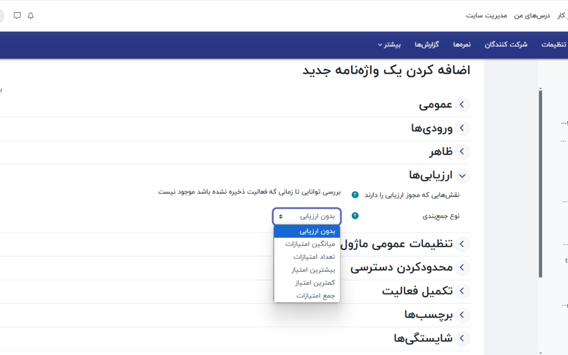
Task: Expand the محدودکردن دسترسی section
Action: (x=462, y=268)
